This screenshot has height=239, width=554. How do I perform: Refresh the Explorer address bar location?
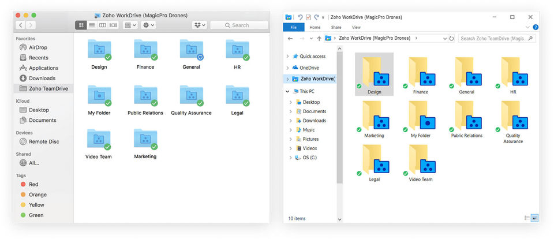pyautogui.click(x=451, y=38)
